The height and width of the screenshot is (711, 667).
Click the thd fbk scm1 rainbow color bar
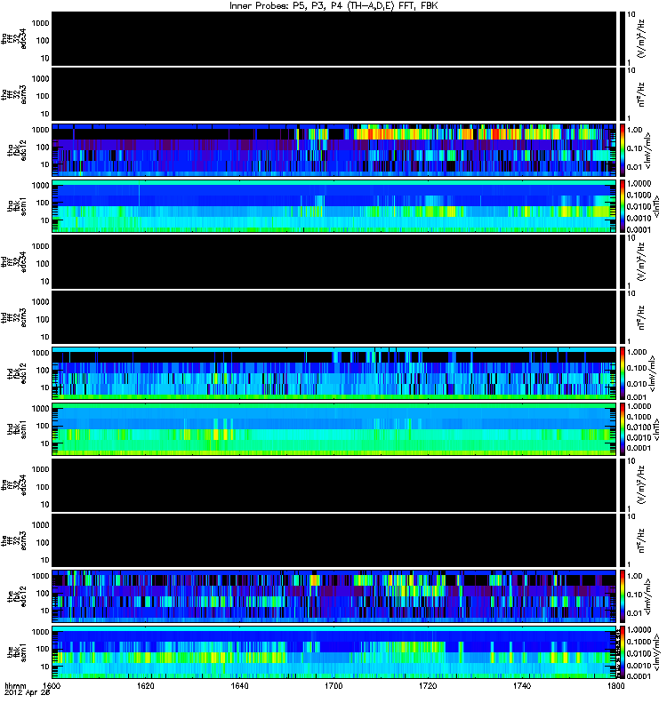623,430
